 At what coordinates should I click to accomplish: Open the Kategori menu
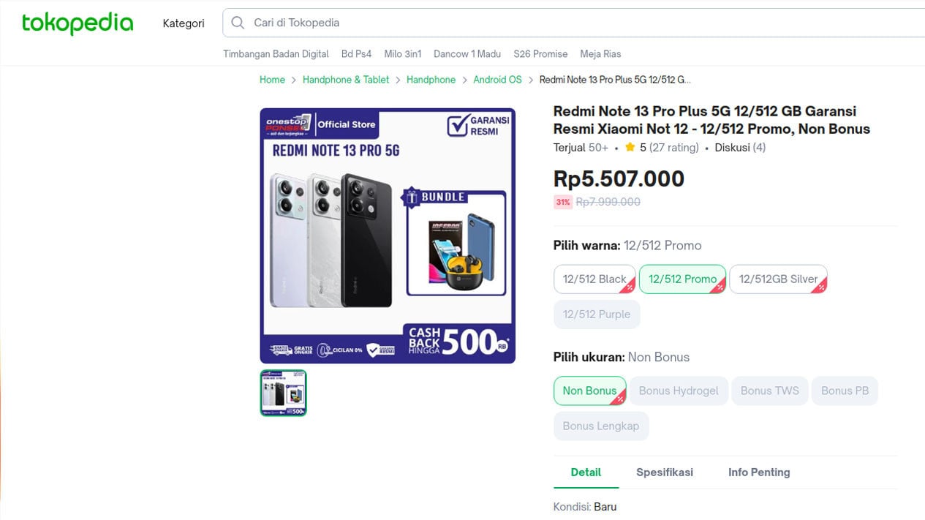tap(184, 23)
